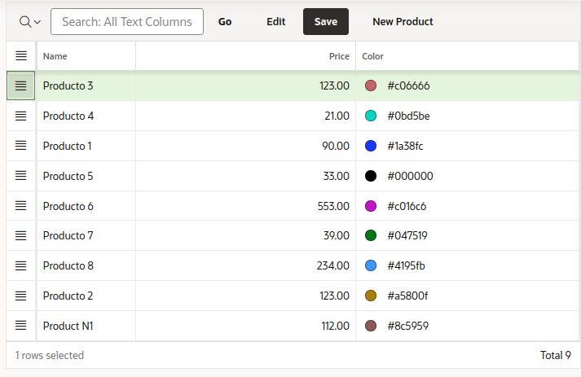Screen dimensions: 581x377
Task: Toggle the Edit mode button
Action: coord(275,22)
